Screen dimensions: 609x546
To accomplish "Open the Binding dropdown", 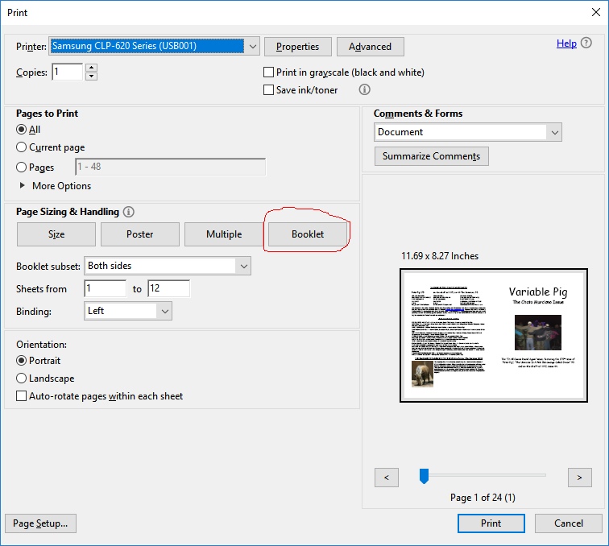I will [x=164, y=311].
